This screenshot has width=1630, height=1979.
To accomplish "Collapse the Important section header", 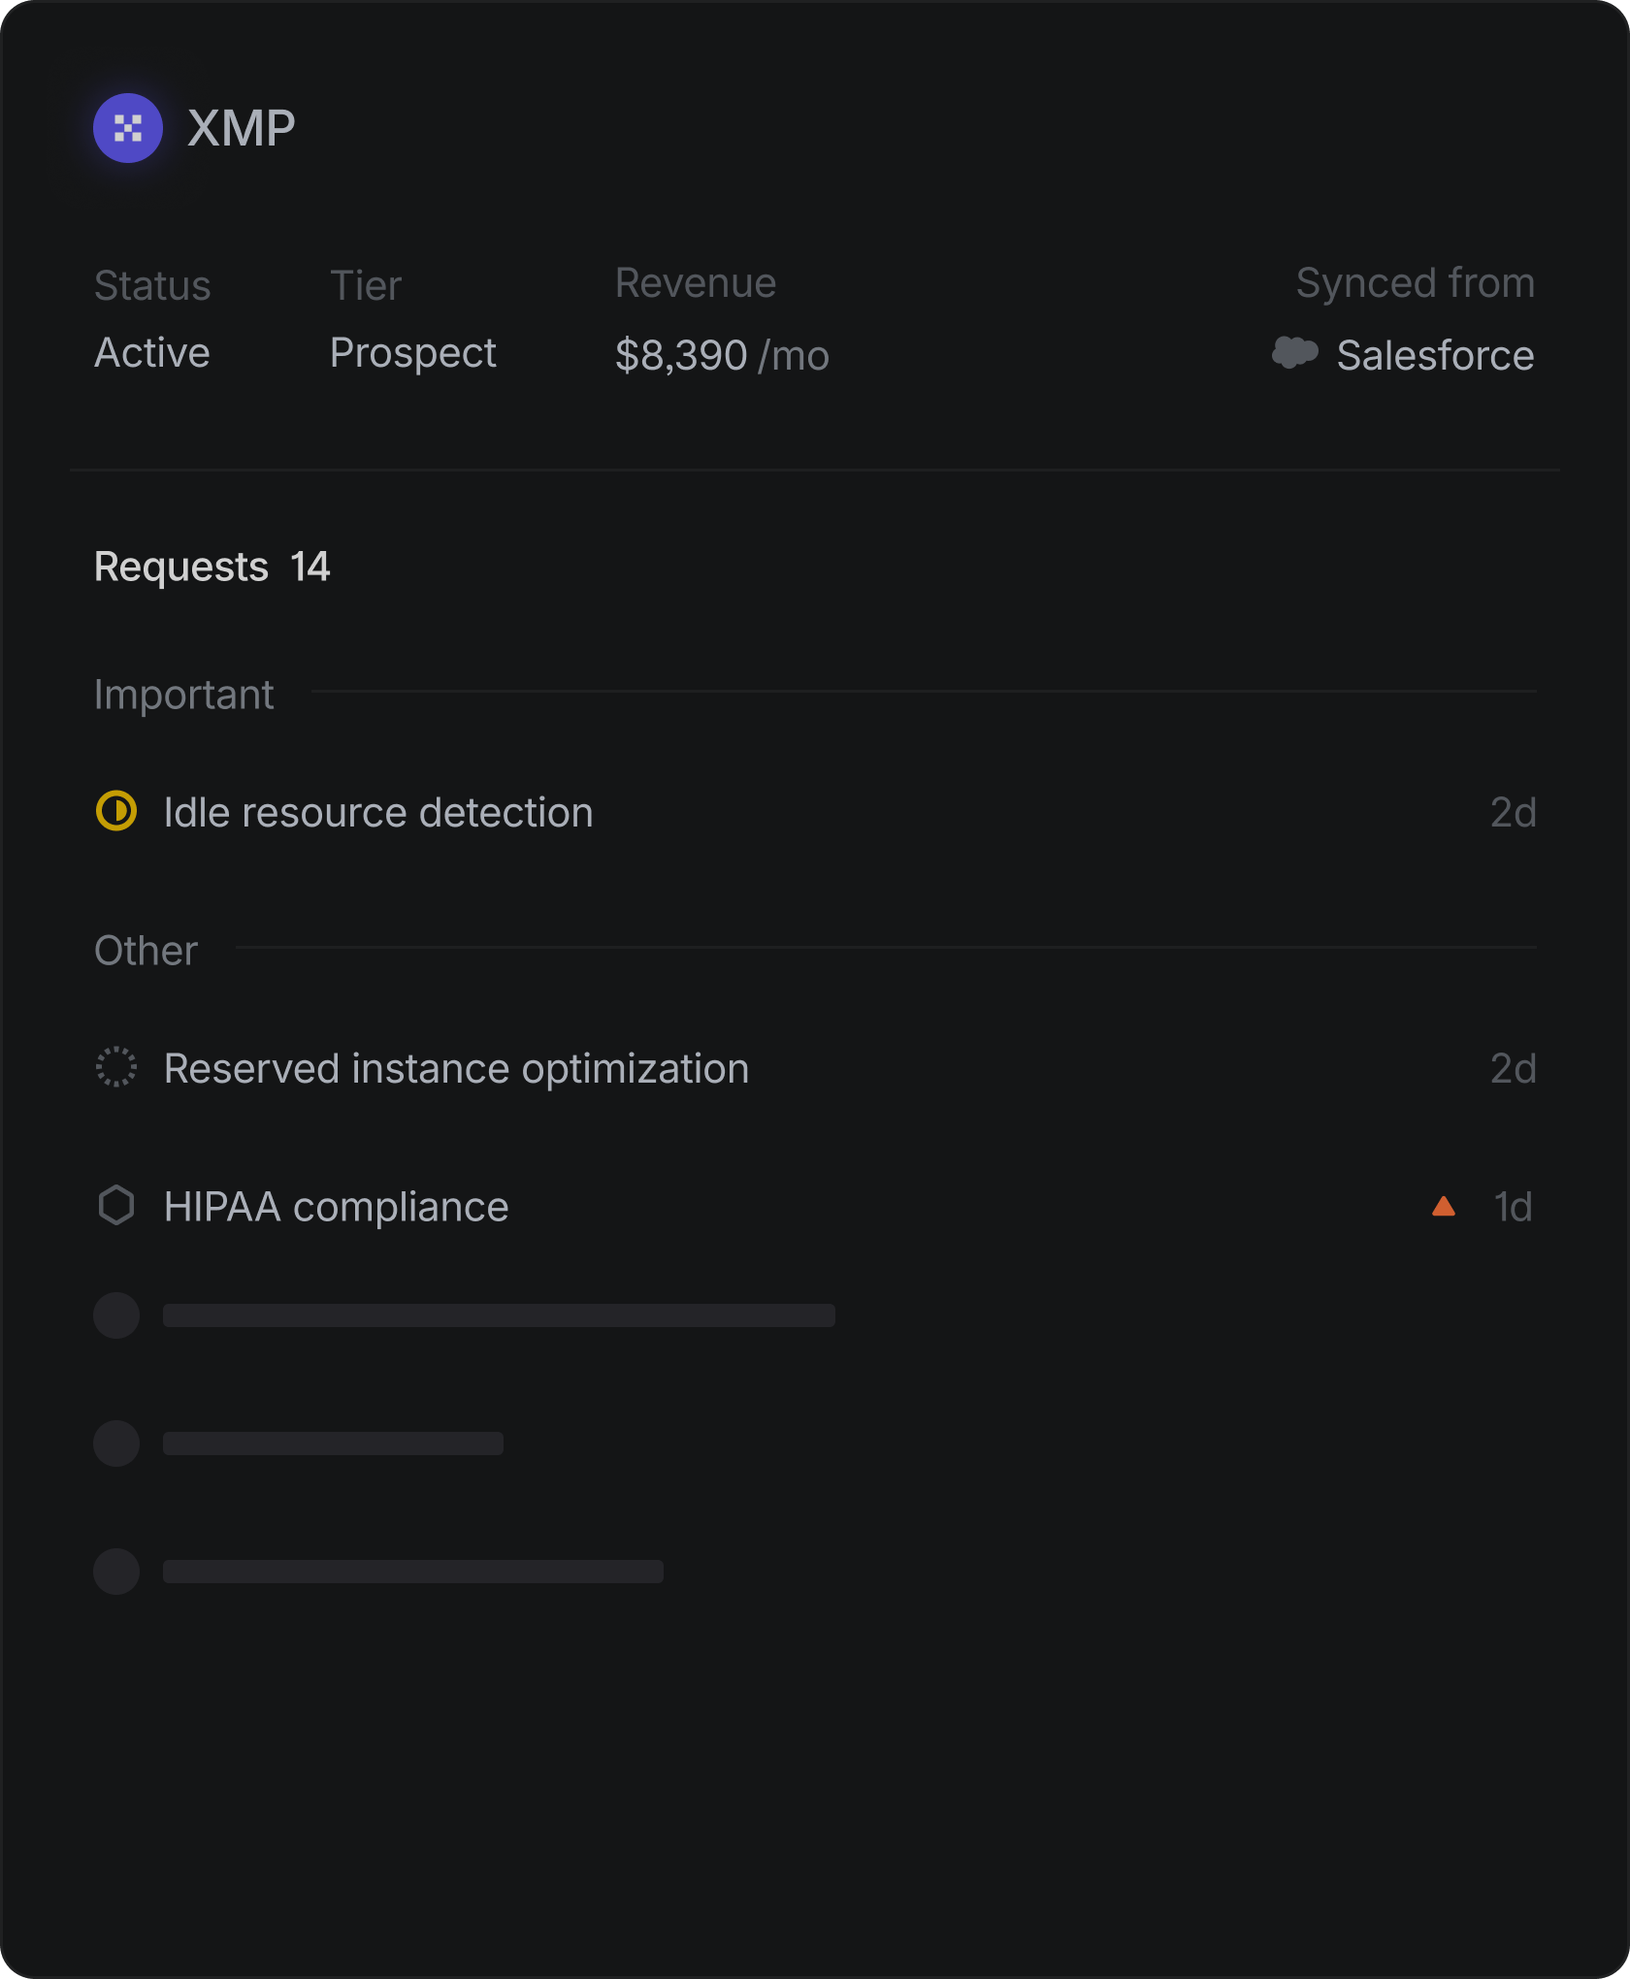I will pos(183,695).
